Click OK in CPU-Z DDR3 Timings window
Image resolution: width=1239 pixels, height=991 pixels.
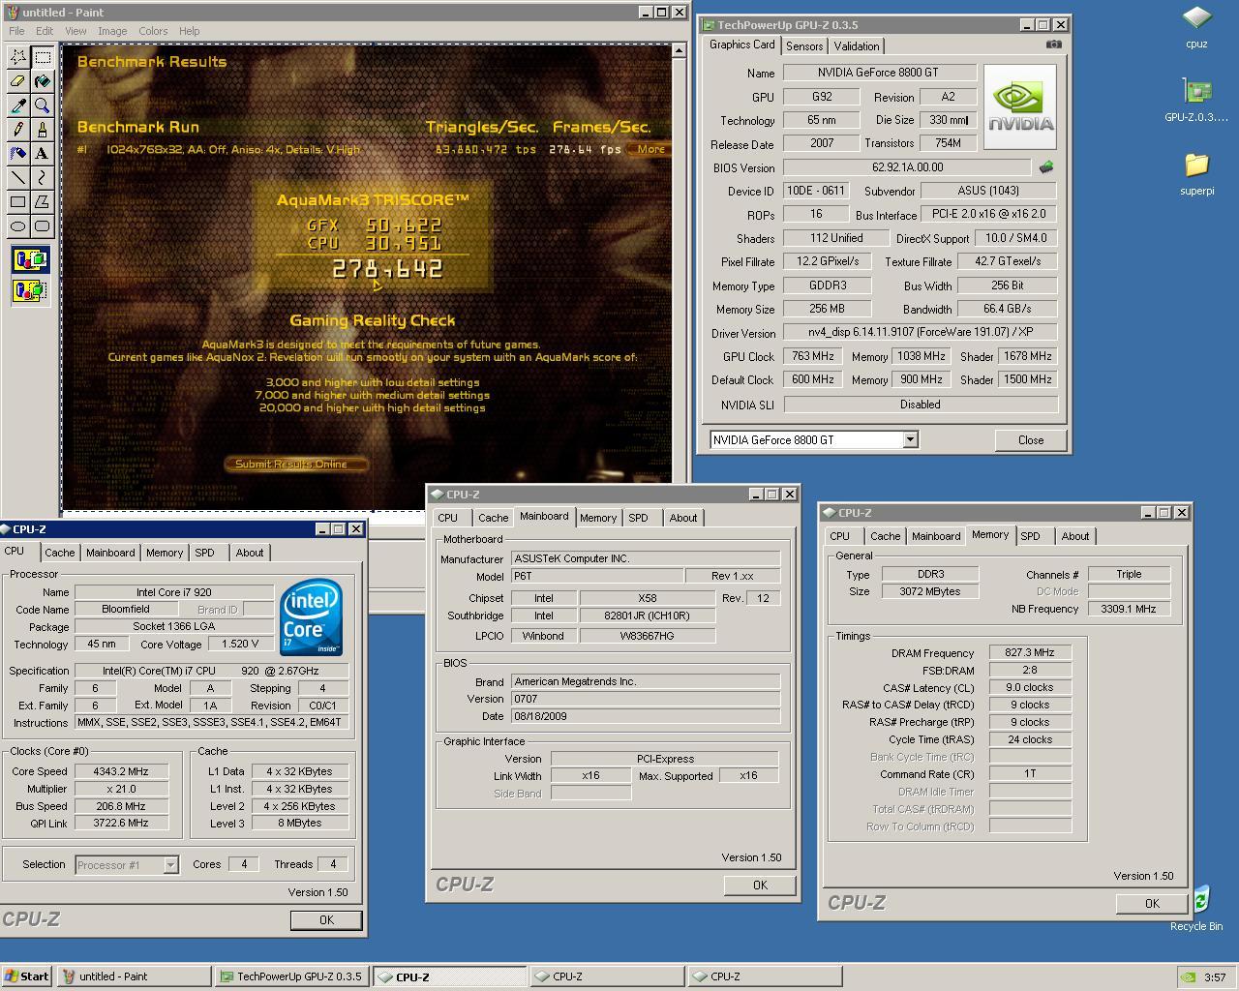(1152, 904)
